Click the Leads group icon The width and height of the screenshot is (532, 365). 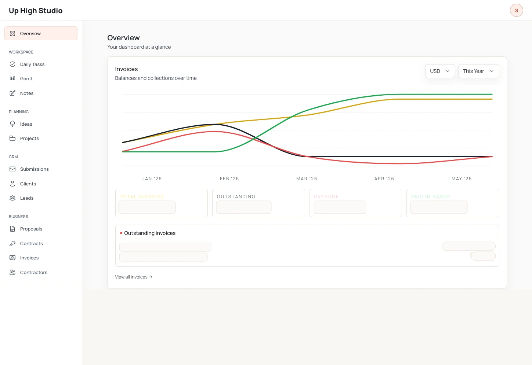pyautogui.click(x=12, y=198)
